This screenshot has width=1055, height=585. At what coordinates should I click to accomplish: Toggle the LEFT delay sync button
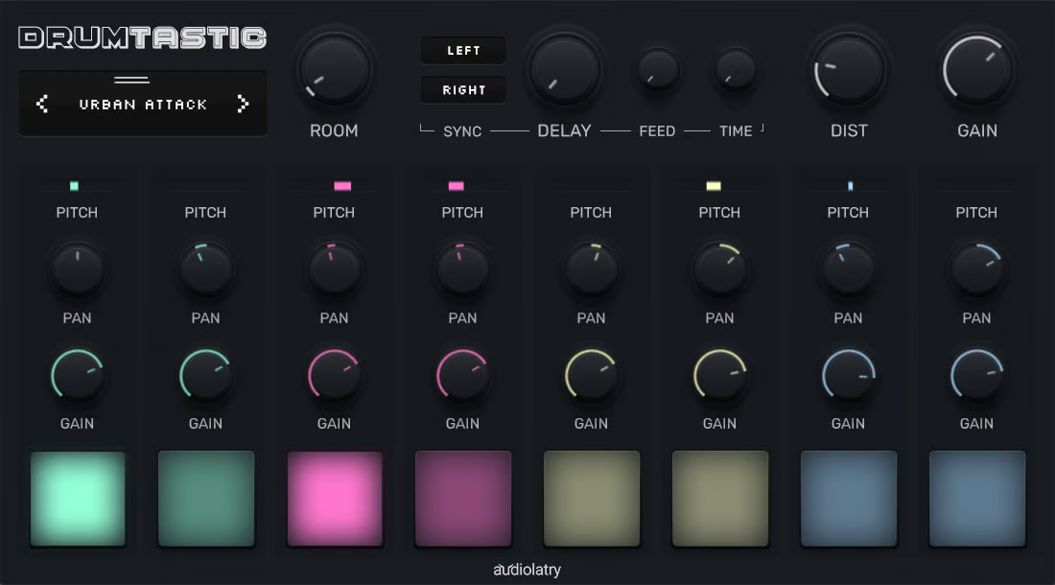click(463, 51)
